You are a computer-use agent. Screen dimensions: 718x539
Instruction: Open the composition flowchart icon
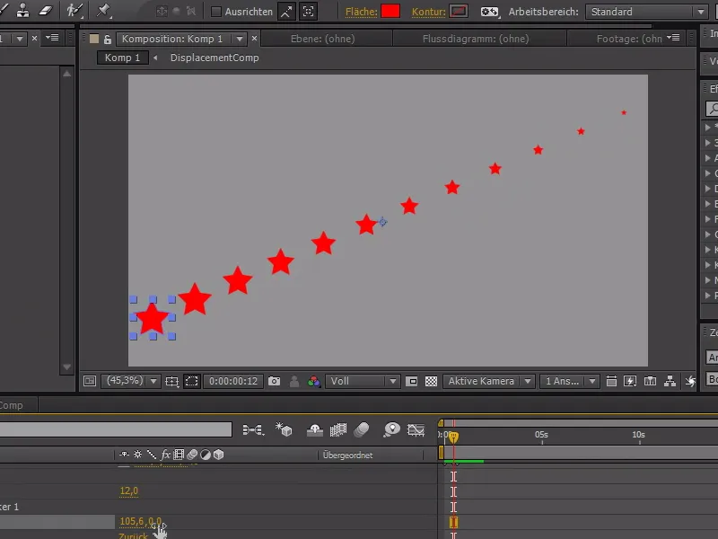[x=670, y=381]
